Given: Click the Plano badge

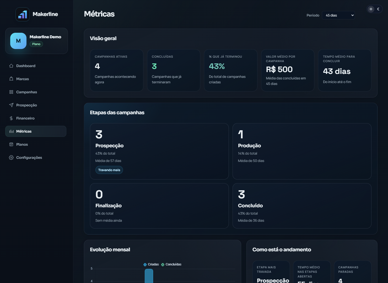Looking at the screenshot, I should click(36, 44).
